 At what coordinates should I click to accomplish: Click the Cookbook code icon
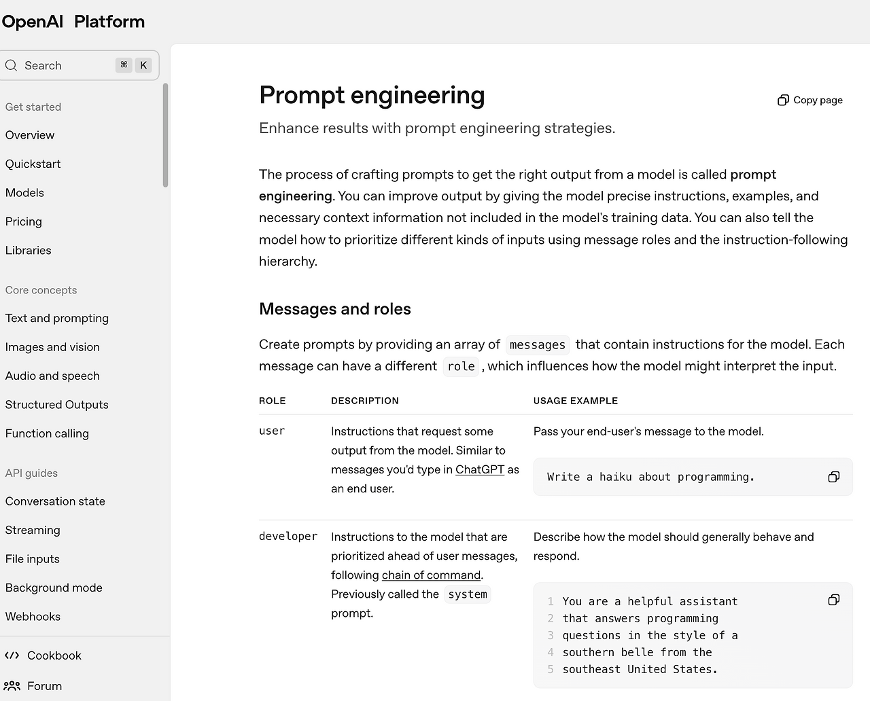click(x=12, y=655)
